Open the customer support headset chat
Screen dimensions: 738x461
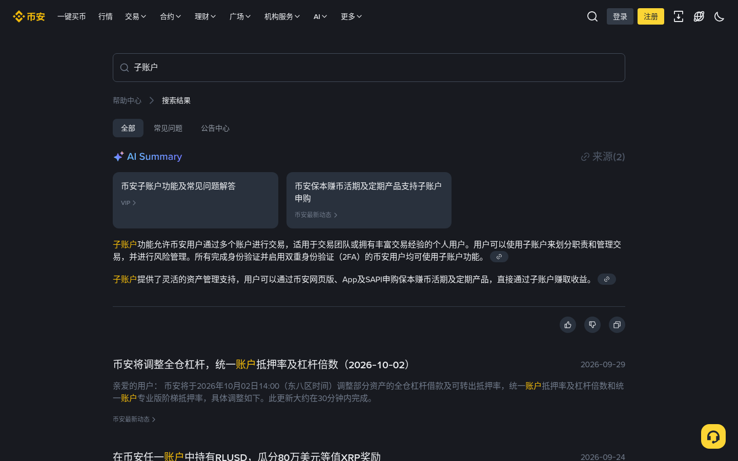713,436
